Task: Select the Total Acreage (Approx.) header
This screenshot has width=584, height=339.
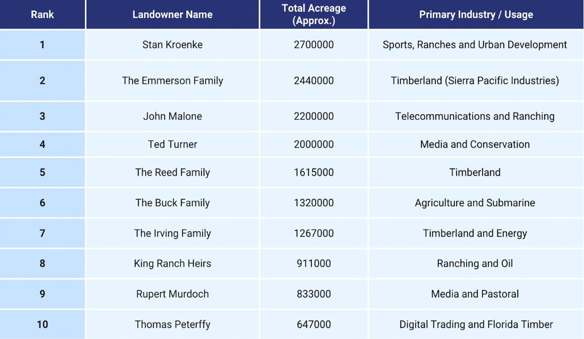Action: (x=313, y=15)
